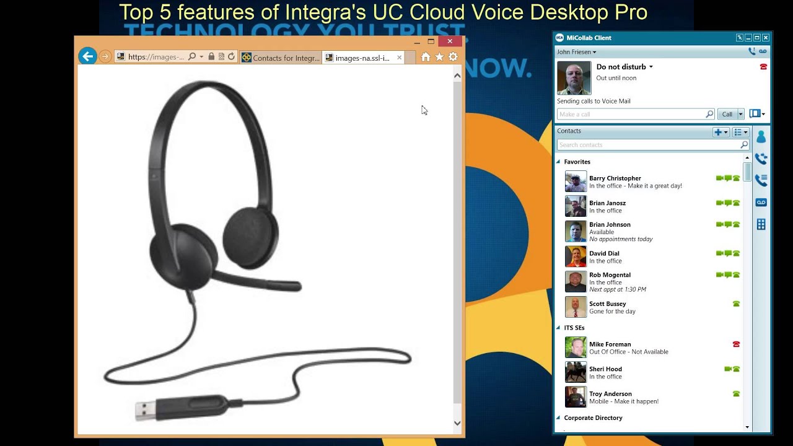Viewport: 793px width, 446px height.
Task: Click Out until noon status message
Action: [x=616, y=78]
